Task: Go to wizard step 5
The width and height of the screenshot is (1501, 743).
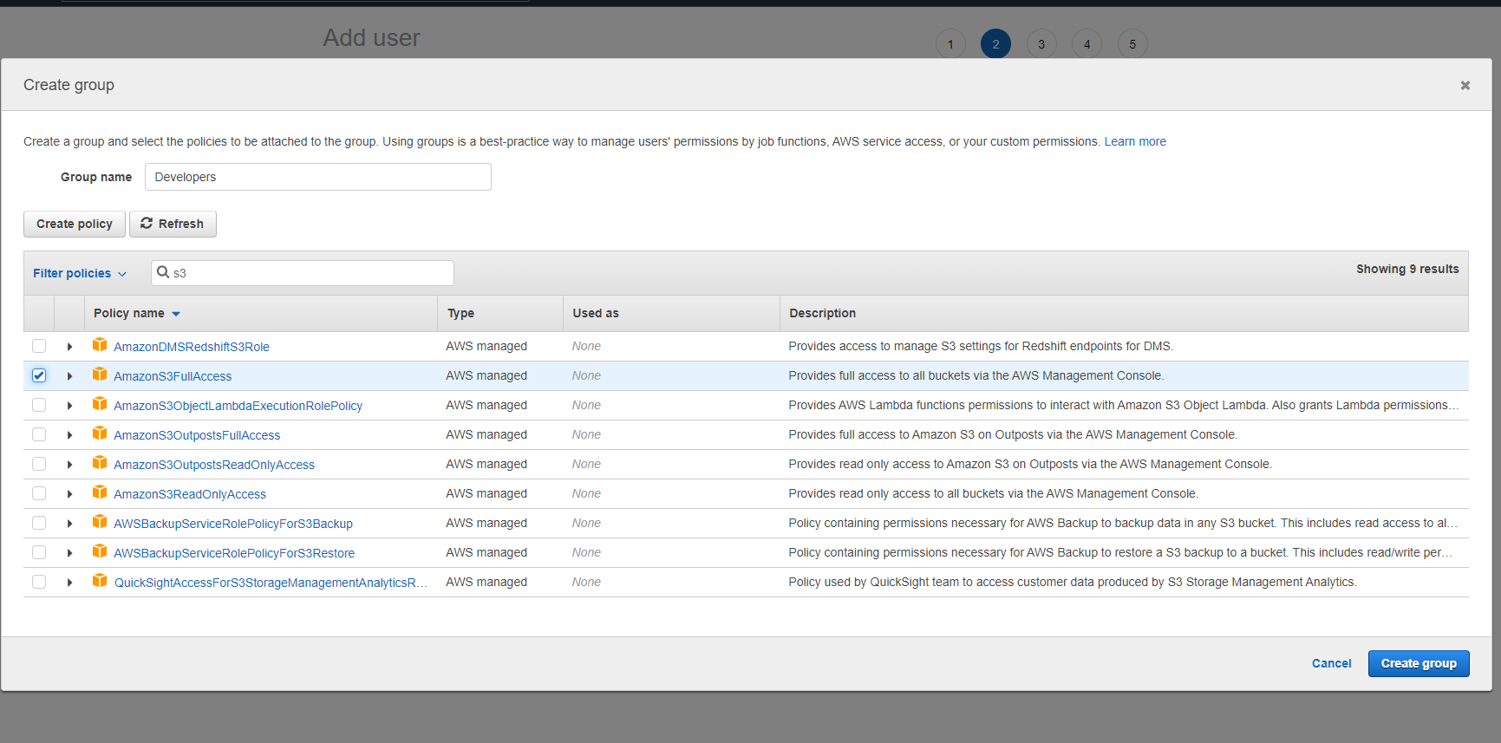Action: [x=1132, y=44]
